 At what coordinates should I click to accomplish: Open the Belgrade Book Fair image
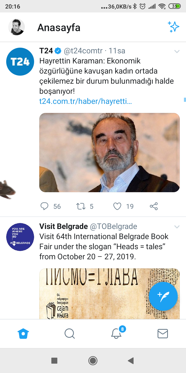click(x=110, y=294)
